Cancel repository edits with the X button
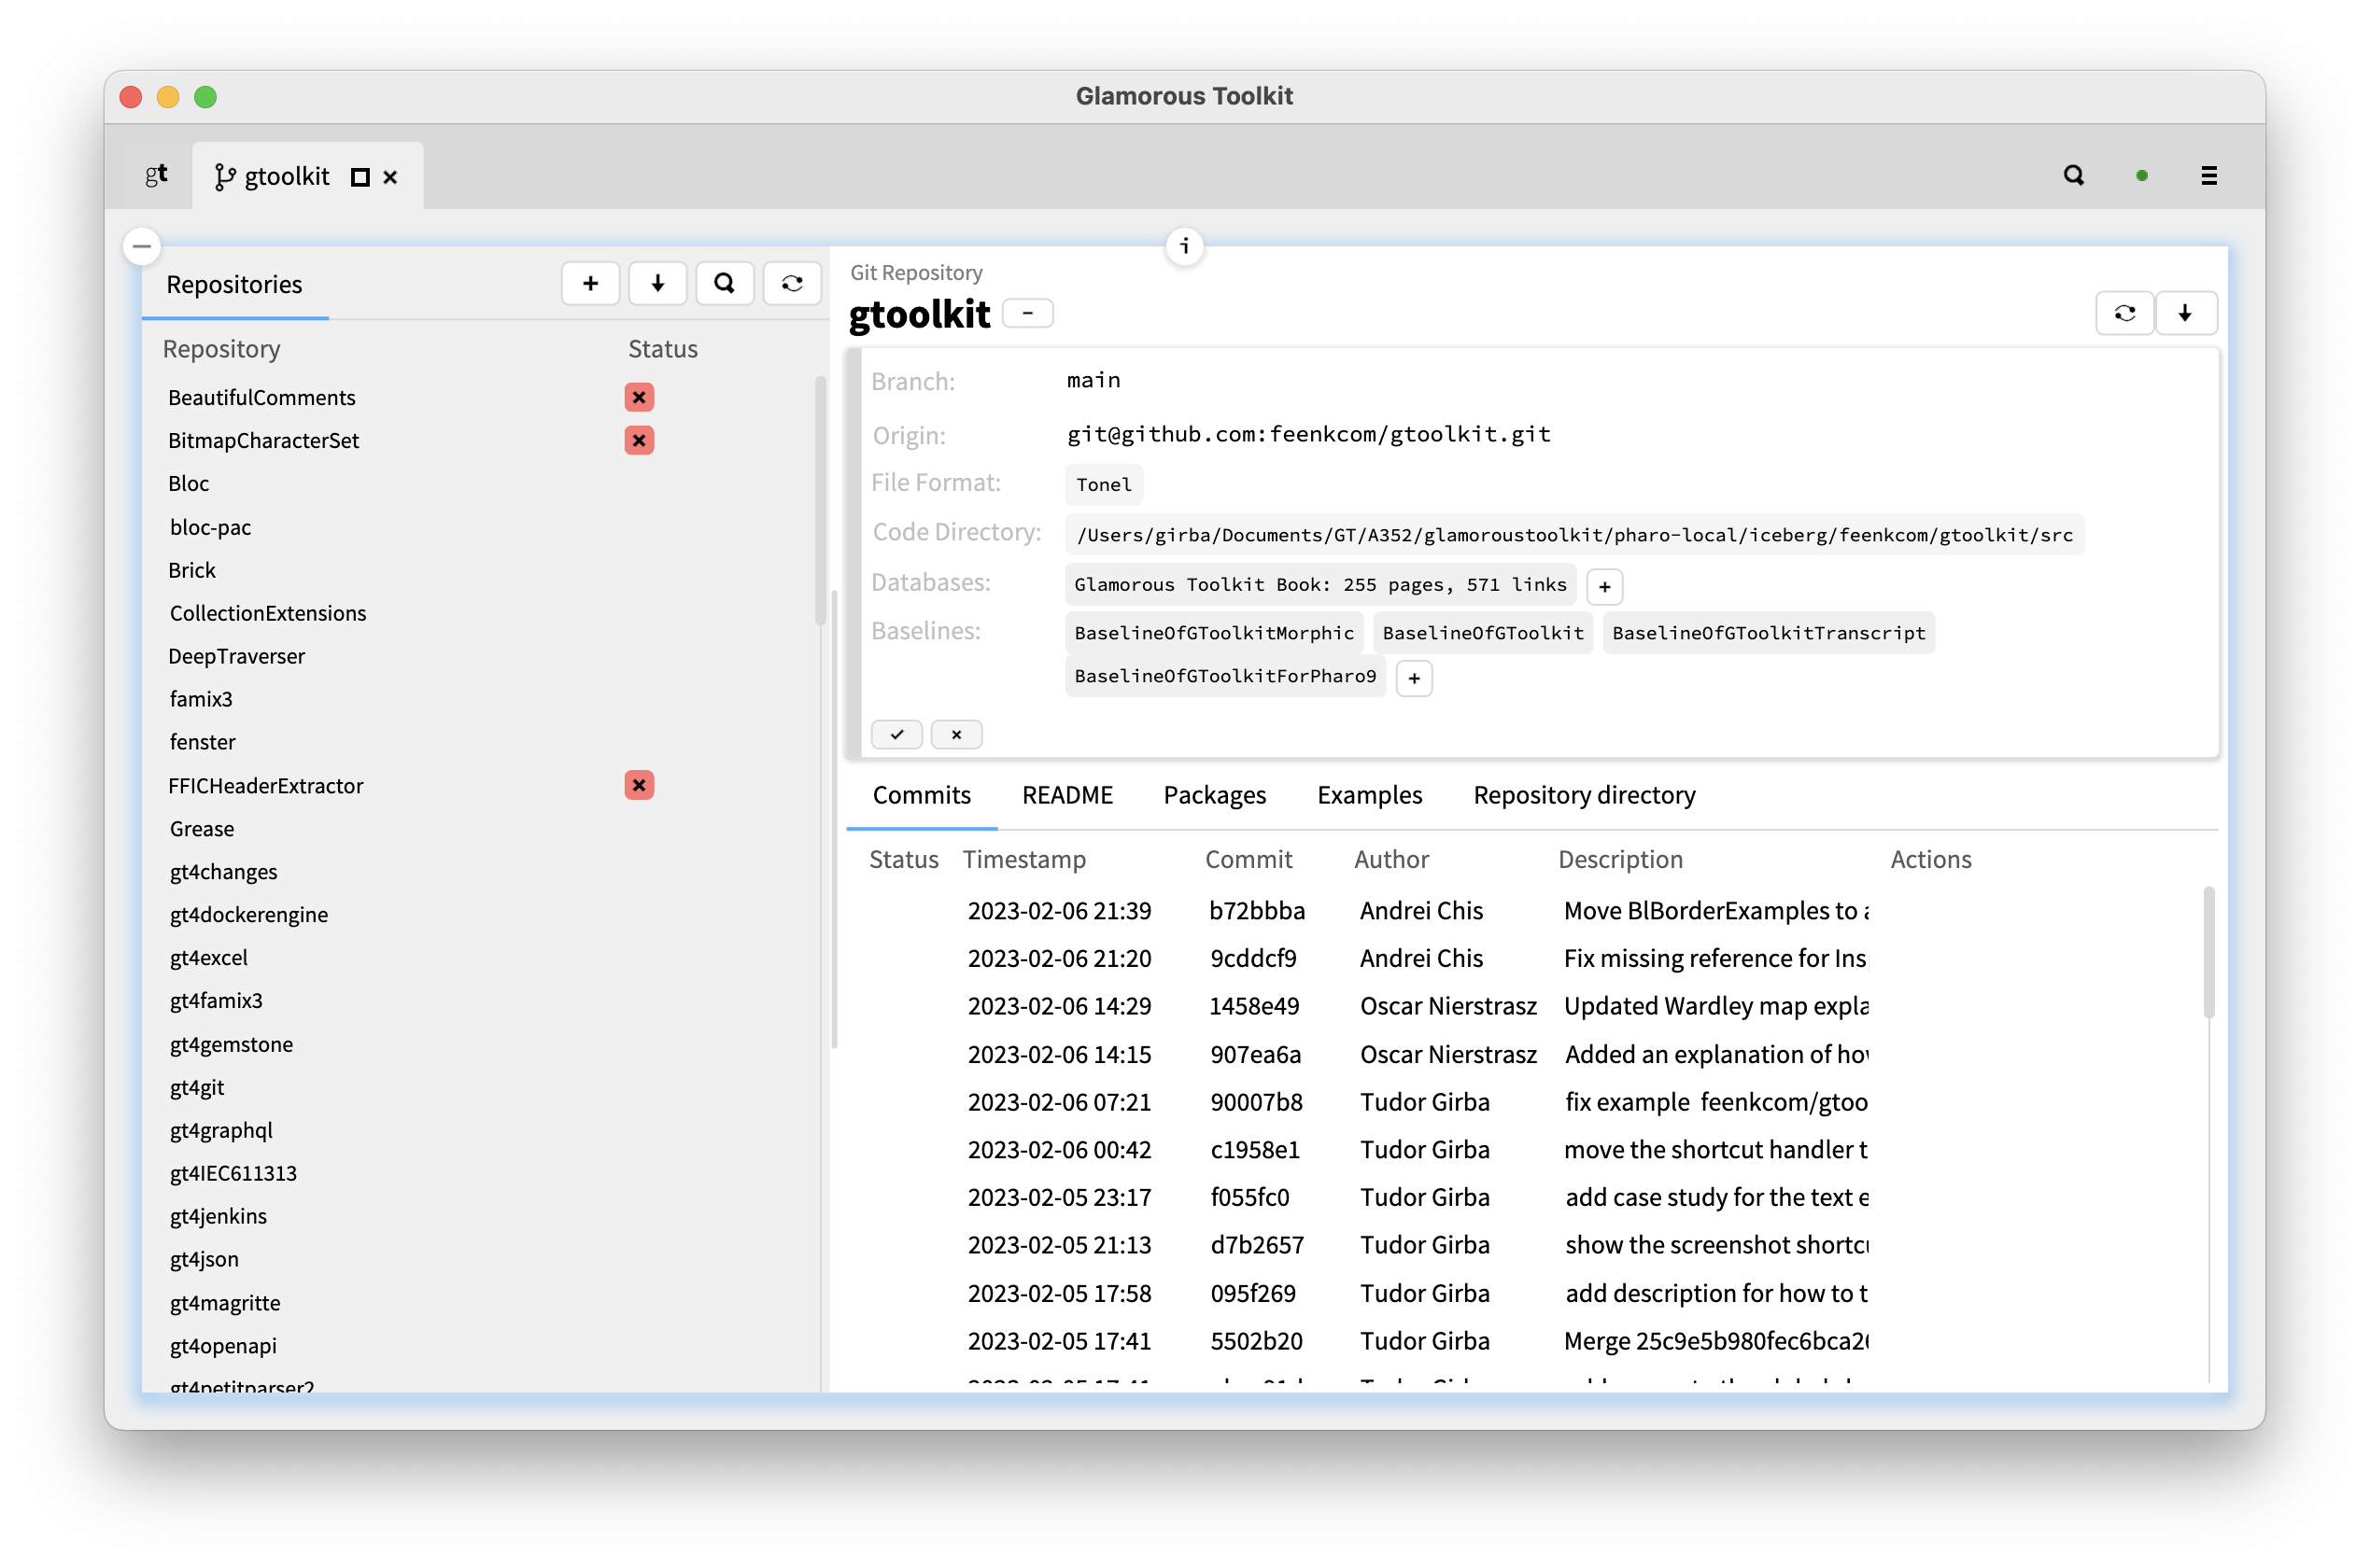 coord(955,734)
